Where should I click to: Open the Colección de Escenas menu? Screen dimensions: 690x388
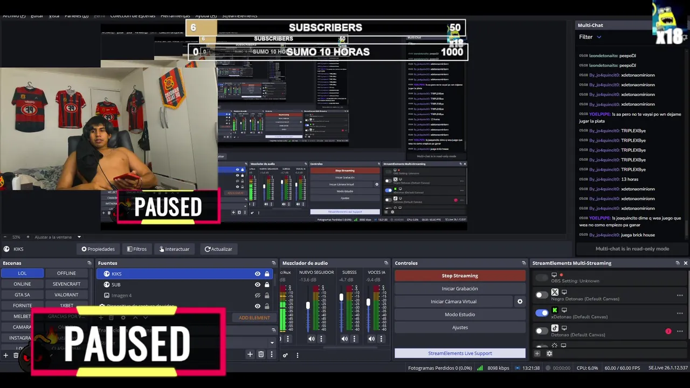[133, 16]
